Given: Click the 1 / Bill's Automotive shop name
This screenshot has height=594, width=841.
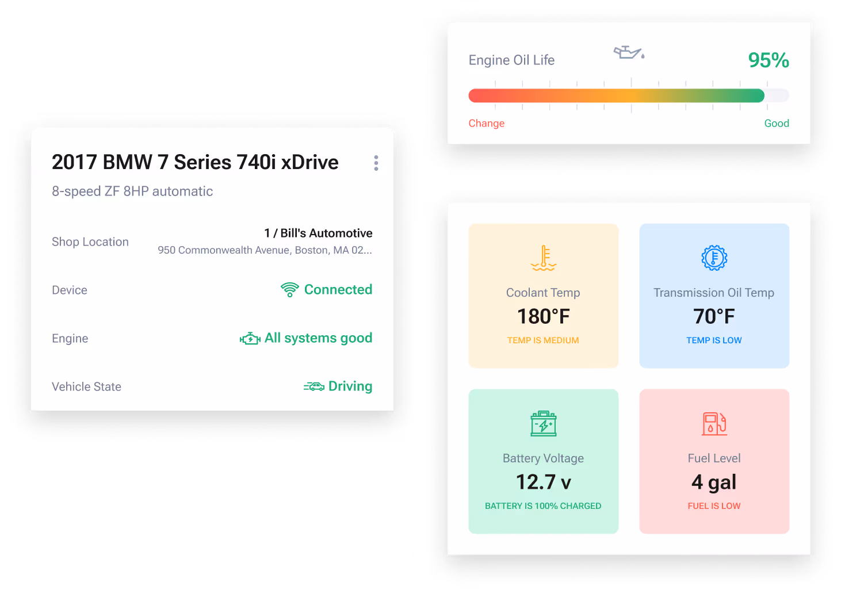Looking at the screenshot, I should click(318, 233).
